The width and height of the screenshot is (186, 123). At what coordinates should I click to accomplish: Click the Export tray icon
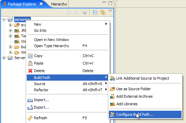click(x=30, y=107)
